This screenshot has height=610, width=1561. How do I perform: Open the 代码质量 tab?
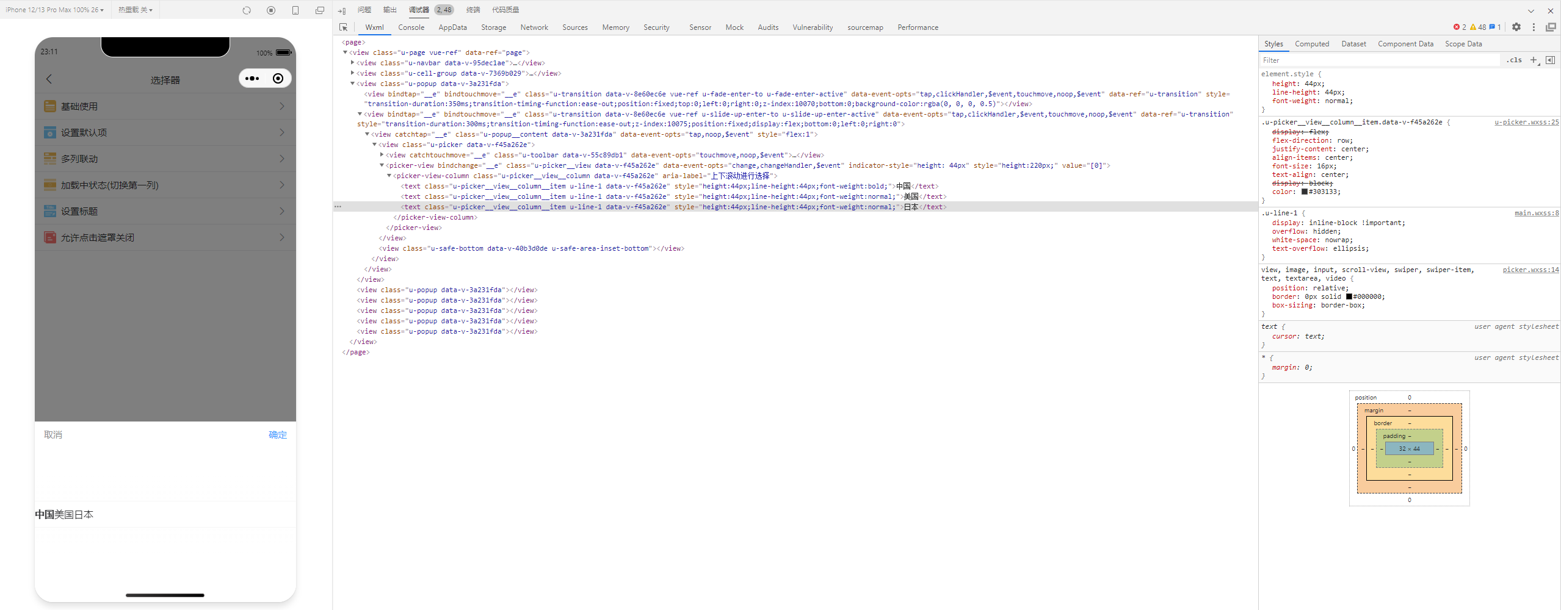pyautogui.click(x=505, y=10)
